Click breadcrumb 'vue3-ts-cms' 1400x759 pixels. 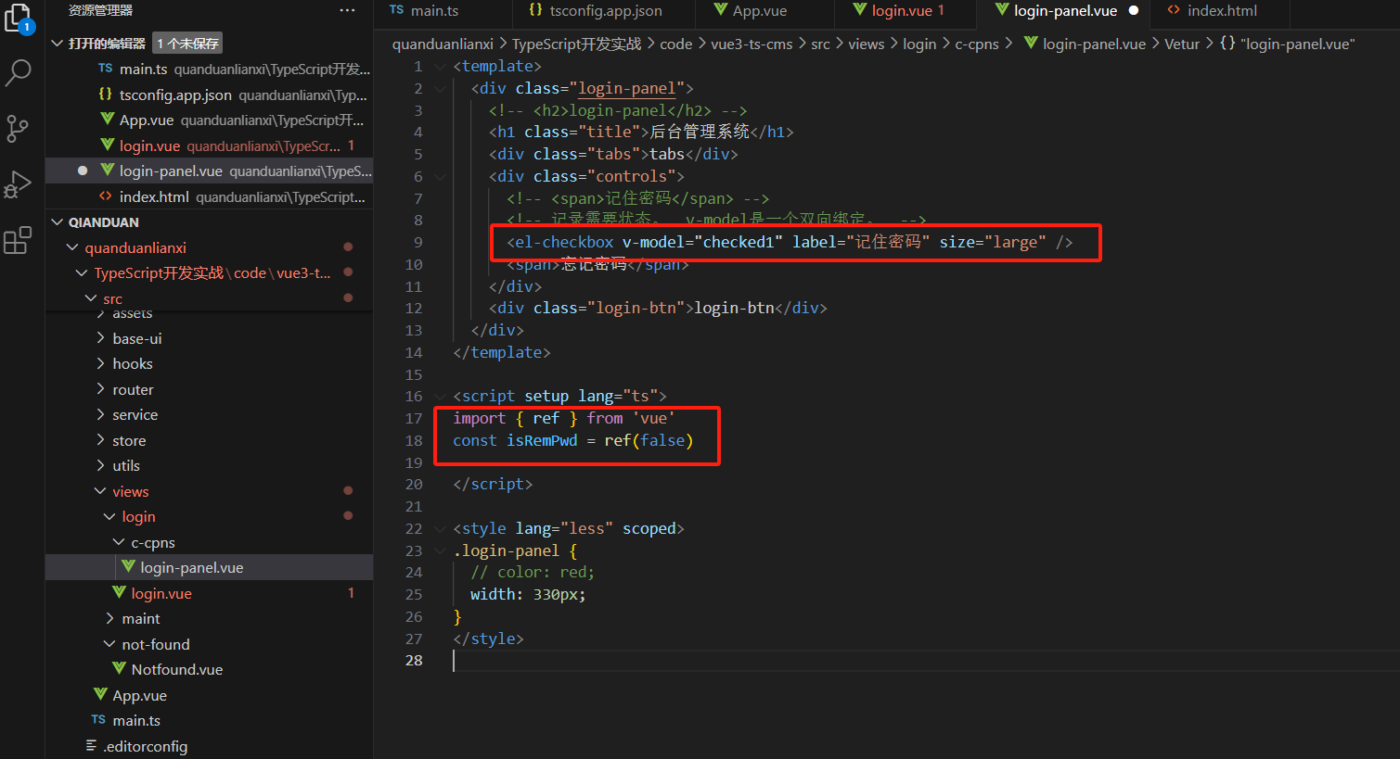tap(751, 44)
